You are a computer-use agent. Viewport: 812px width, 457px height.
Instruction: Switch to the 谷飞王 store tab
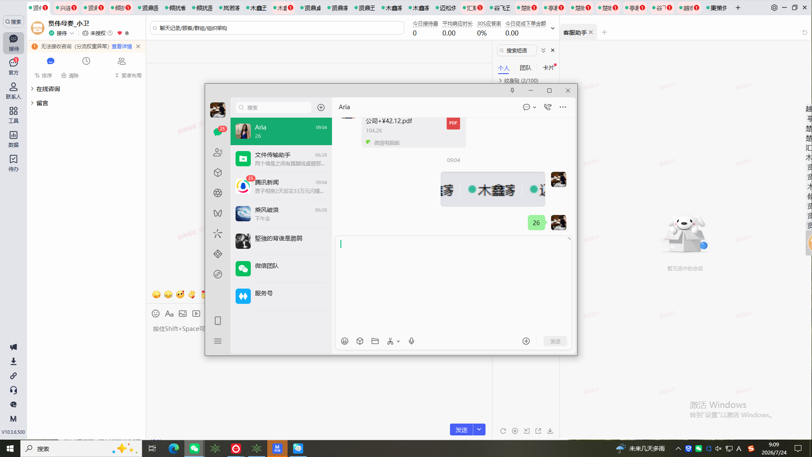(x=500, y=8)
